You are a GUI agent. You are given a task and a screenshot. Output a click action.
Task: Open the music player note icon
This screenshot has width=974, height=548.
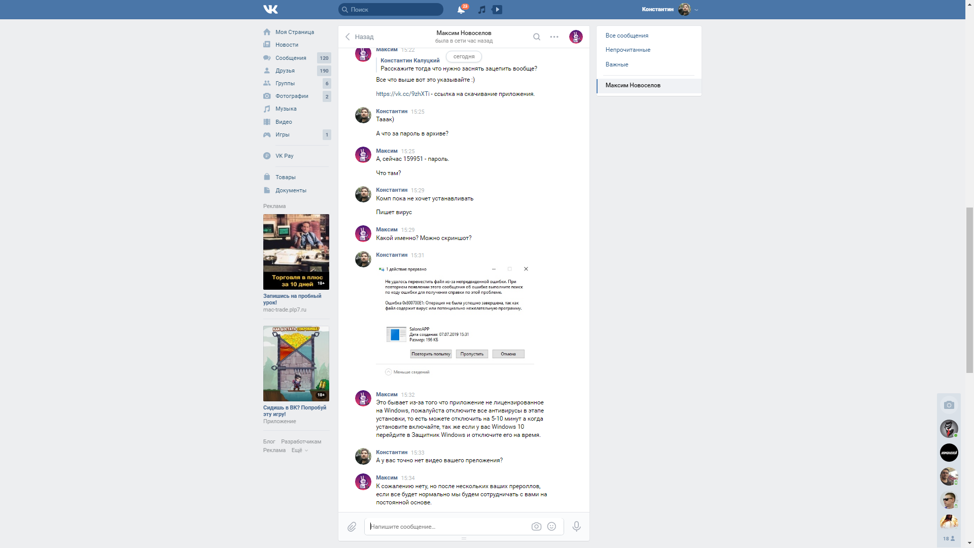481,10
